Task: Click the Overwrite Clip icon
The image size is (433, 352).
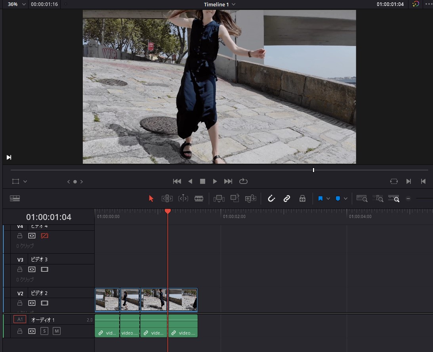Action: [235, 198]
